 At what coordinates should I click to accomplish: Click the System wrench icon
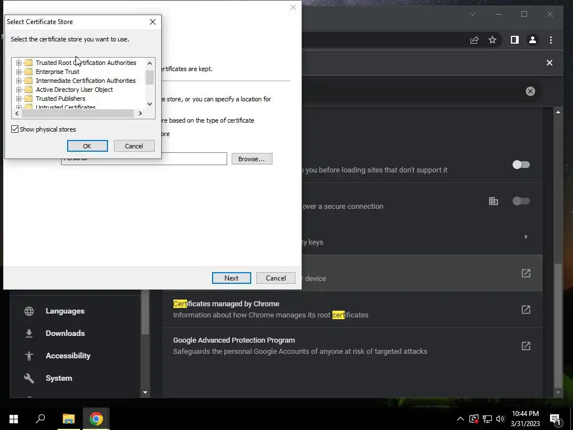pyautogui.click(x=29, y=378)
